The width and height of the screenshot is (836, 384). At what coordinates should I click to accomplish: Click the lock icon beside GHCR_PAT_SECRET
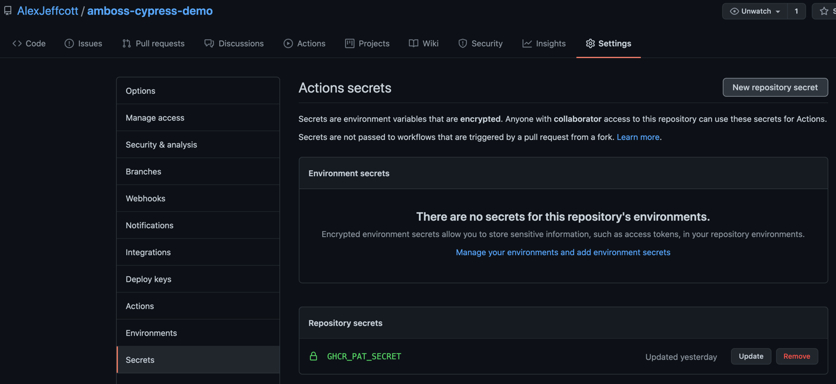point(313,356)
